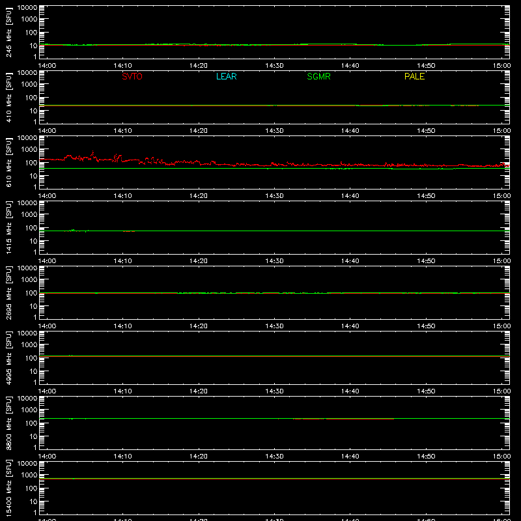
Task: Click 15:00 time label under 245 MHz panel
Action: pyautogui.click(x=501, y=66)
